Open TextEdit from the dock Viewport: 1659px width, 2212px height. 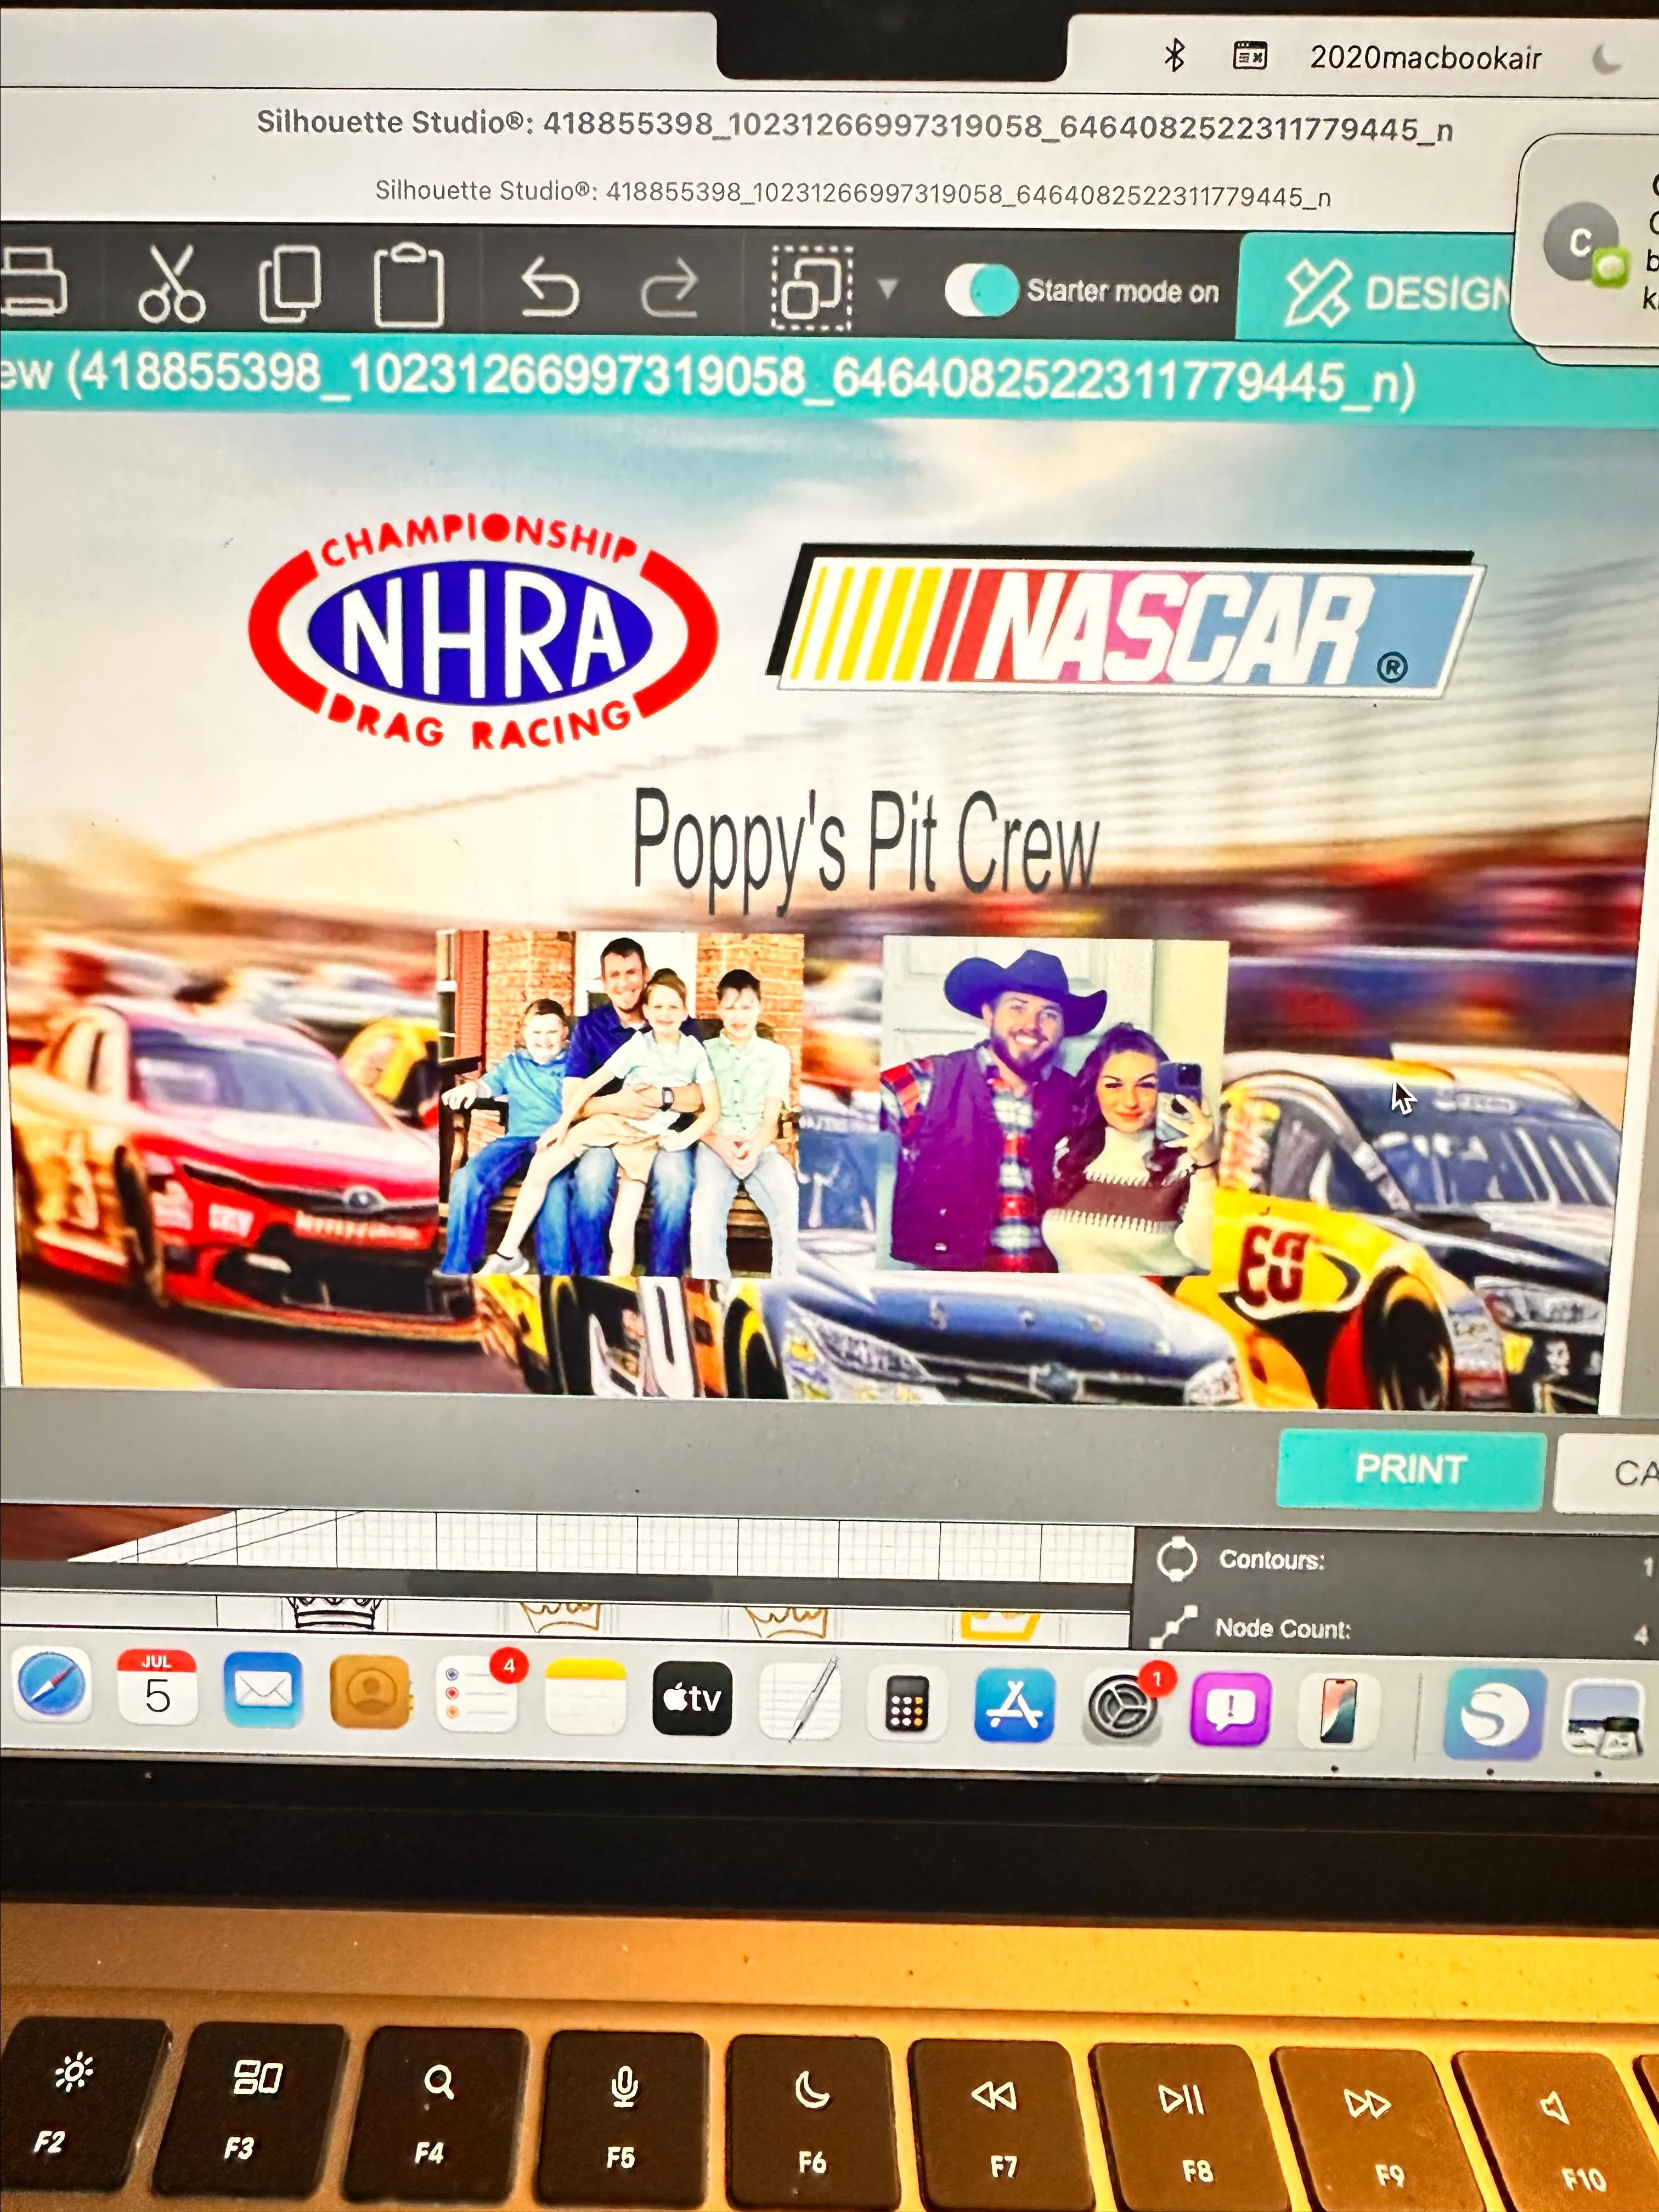click(x=799, y=1700)
